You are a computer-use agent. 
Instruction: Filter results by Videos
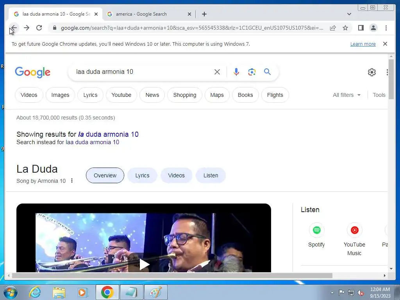coord(29,95)
